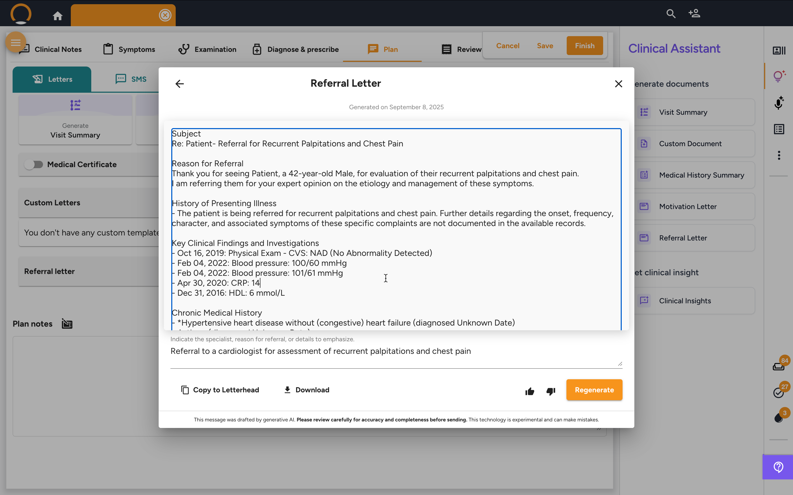Viewport: 793px width, 495px height.
Task: Open the AI microphone dictation icon
Action: (x=779, y=103)
